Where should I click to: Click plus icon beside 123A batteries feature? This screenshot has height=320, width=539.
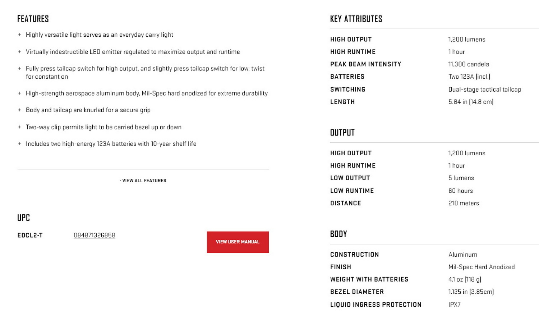(x=19, y=144)
